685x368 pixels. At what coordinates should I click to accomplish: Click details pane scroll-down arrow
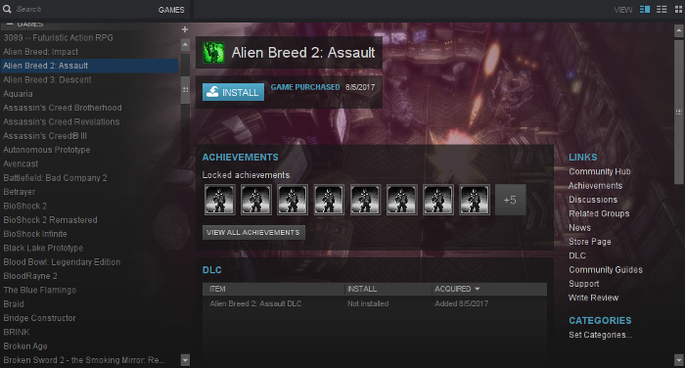(x=678, y=360)
